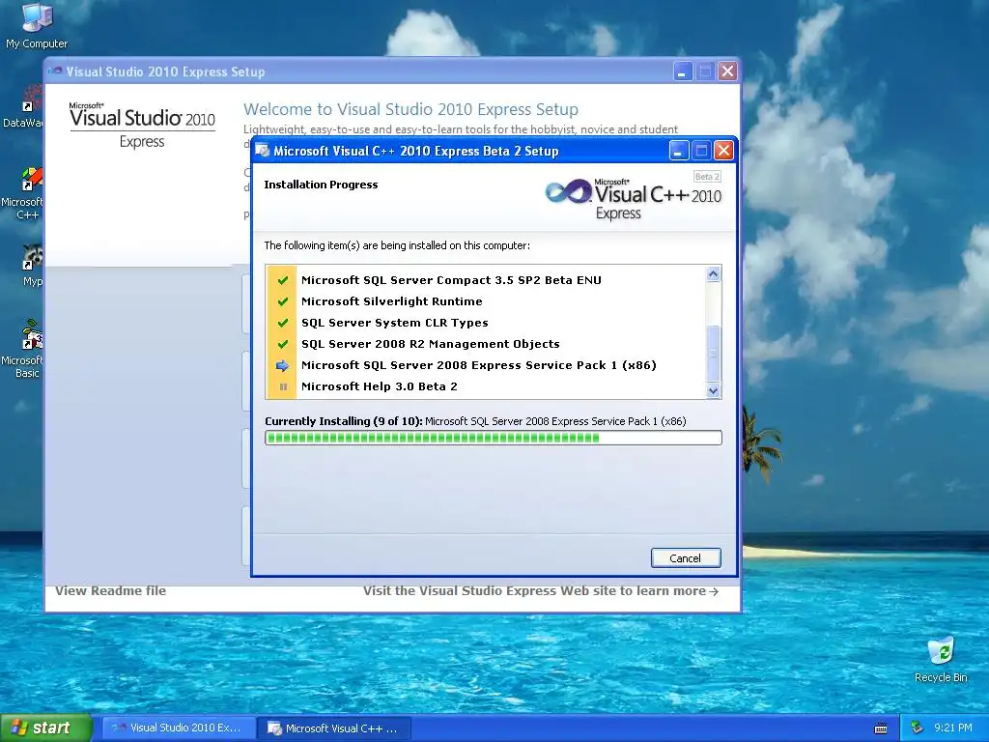Close the Visual Studio 2010 Express Setup window
The image size is (989, 742).
[728, 71]
